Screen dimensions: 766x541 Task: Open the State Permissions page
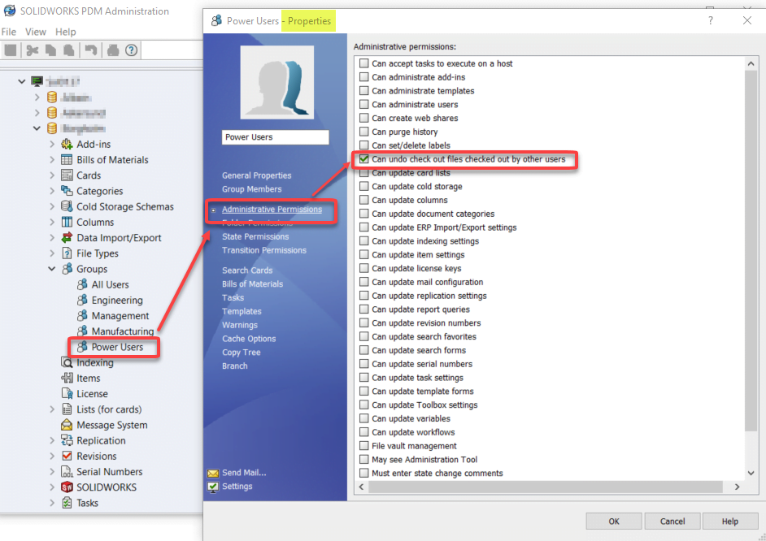click(255, 236)
